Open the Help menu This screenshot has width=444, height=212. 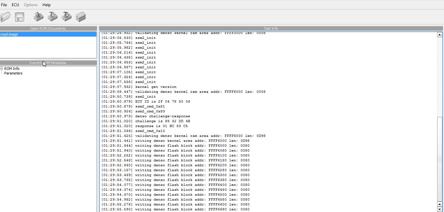[46, 5]
